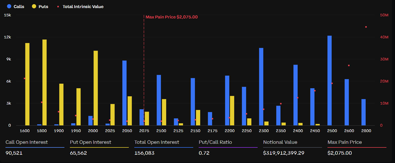Toggle Total Intrinsic Value legend label

point(83,6)
